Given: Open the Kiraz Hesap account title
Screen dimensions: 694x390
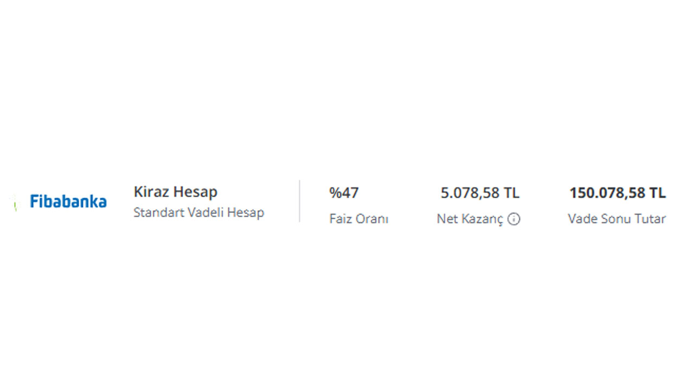Looking at the screenshot, I should click(176, 192).
